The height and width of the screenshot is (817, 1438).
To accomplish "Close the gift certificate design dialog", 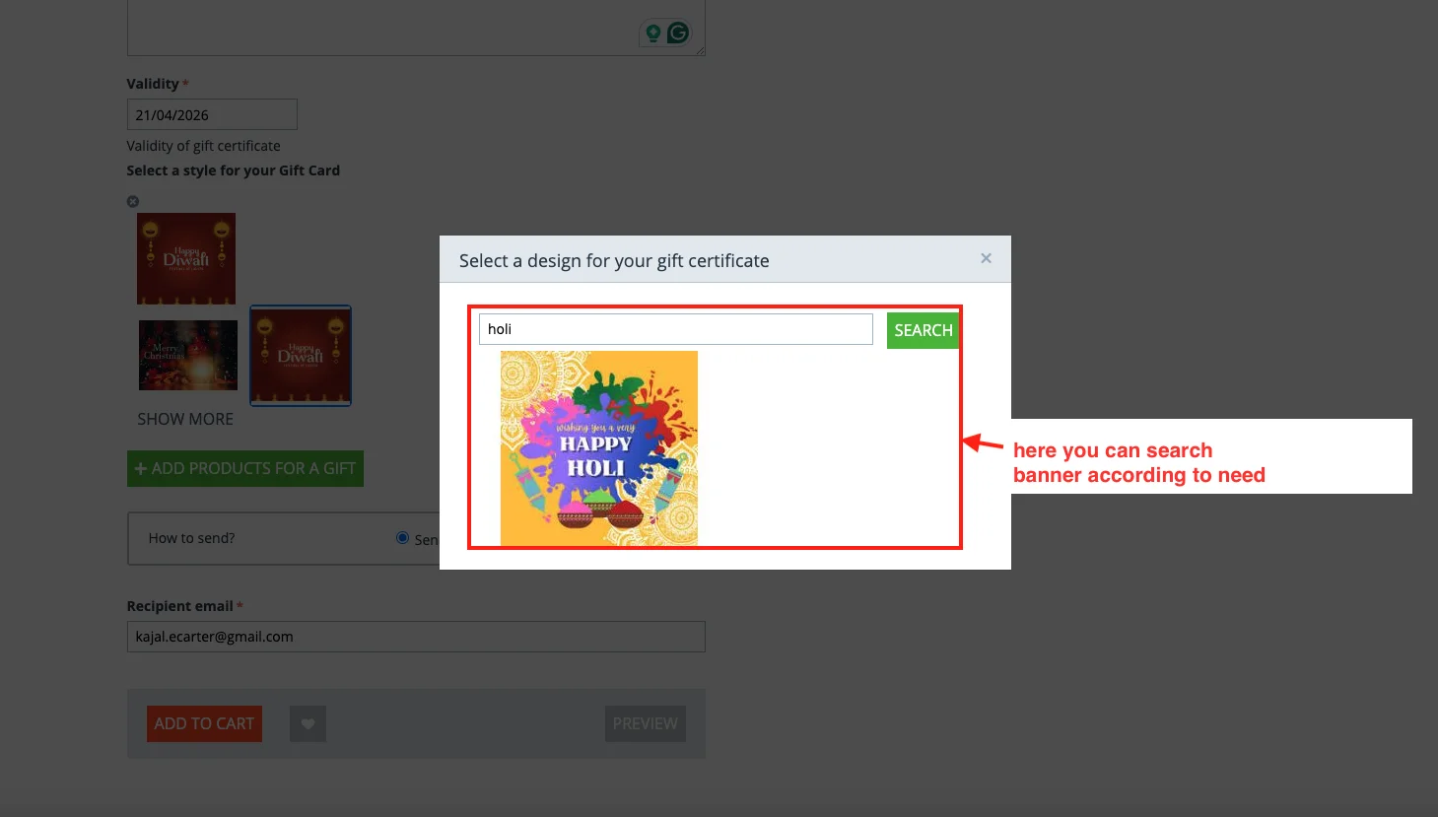I will click(x=986, y=258).
